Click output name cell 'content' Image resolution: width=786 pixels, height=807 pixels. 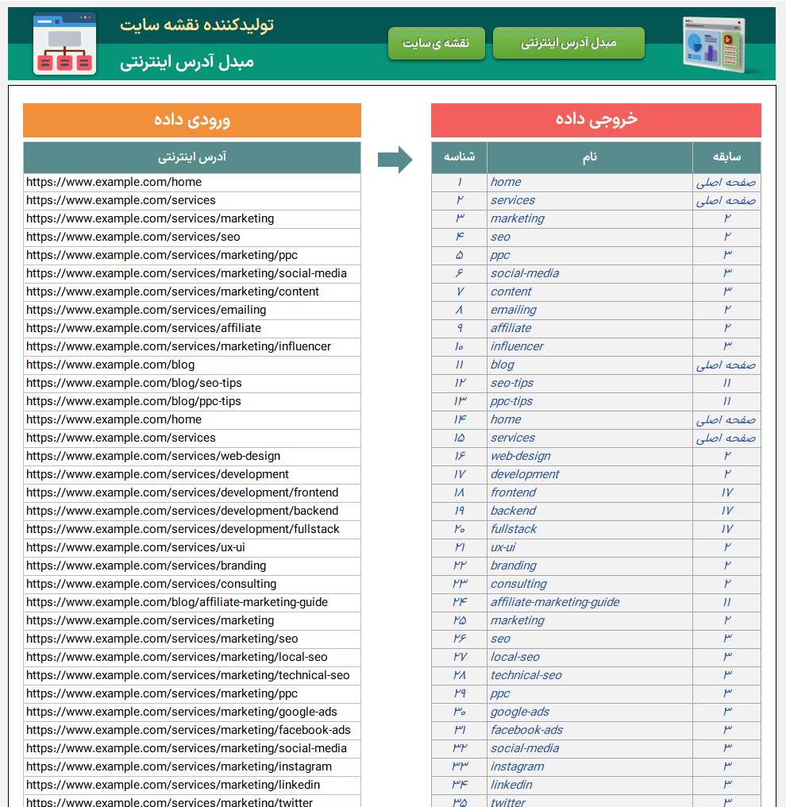(590, 292)
